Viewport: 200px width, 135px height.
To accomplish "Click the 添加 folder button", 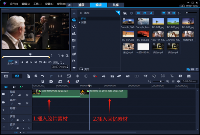I will click(84, 13).
